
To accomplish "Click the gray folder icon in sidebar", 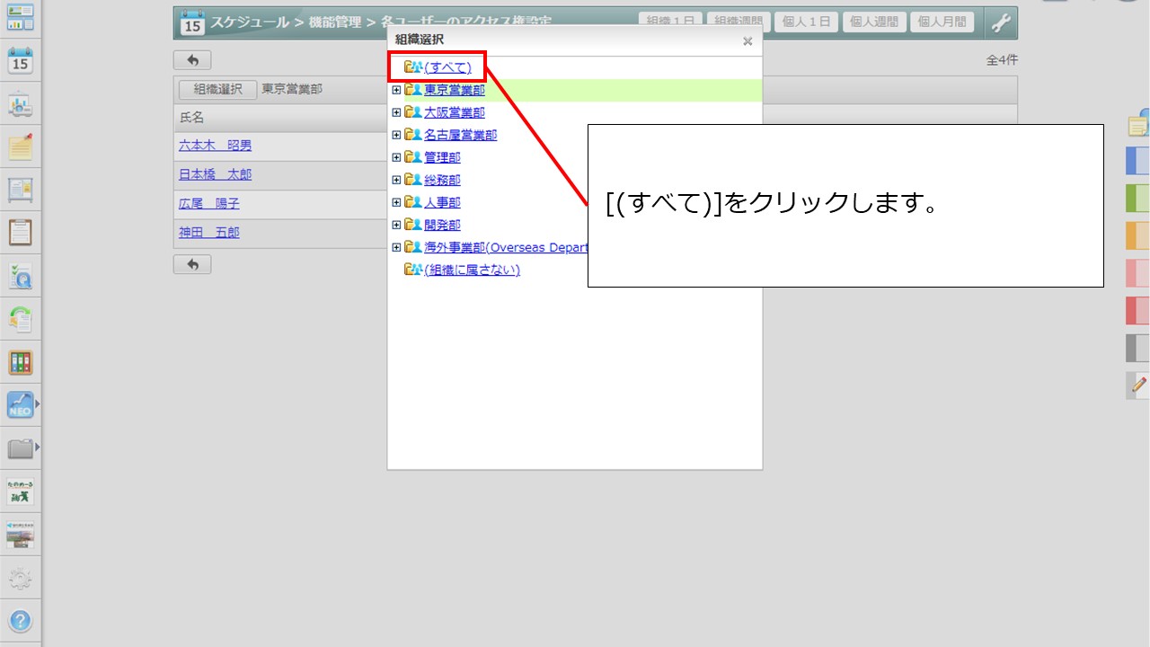I will coord(20,448).
